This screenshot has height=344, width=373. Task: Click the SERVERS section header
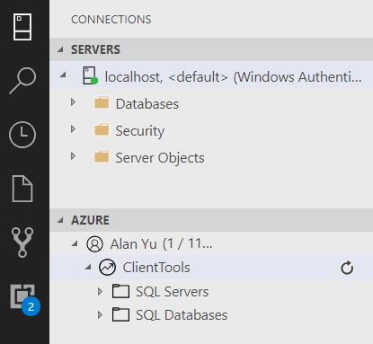[x=211, y=49]
